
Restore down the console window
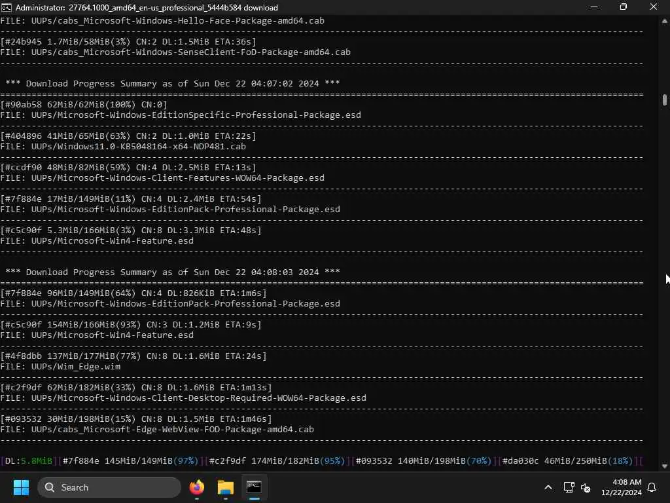pos(624,7)
